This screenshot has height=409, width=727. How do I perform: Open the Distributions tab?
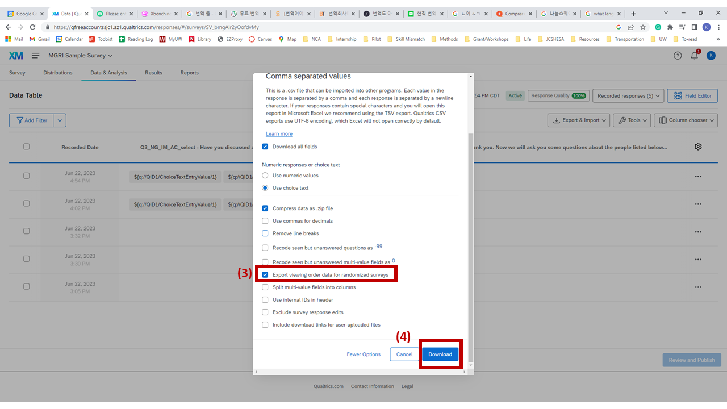pyautogui.click(x=57, y=73)
